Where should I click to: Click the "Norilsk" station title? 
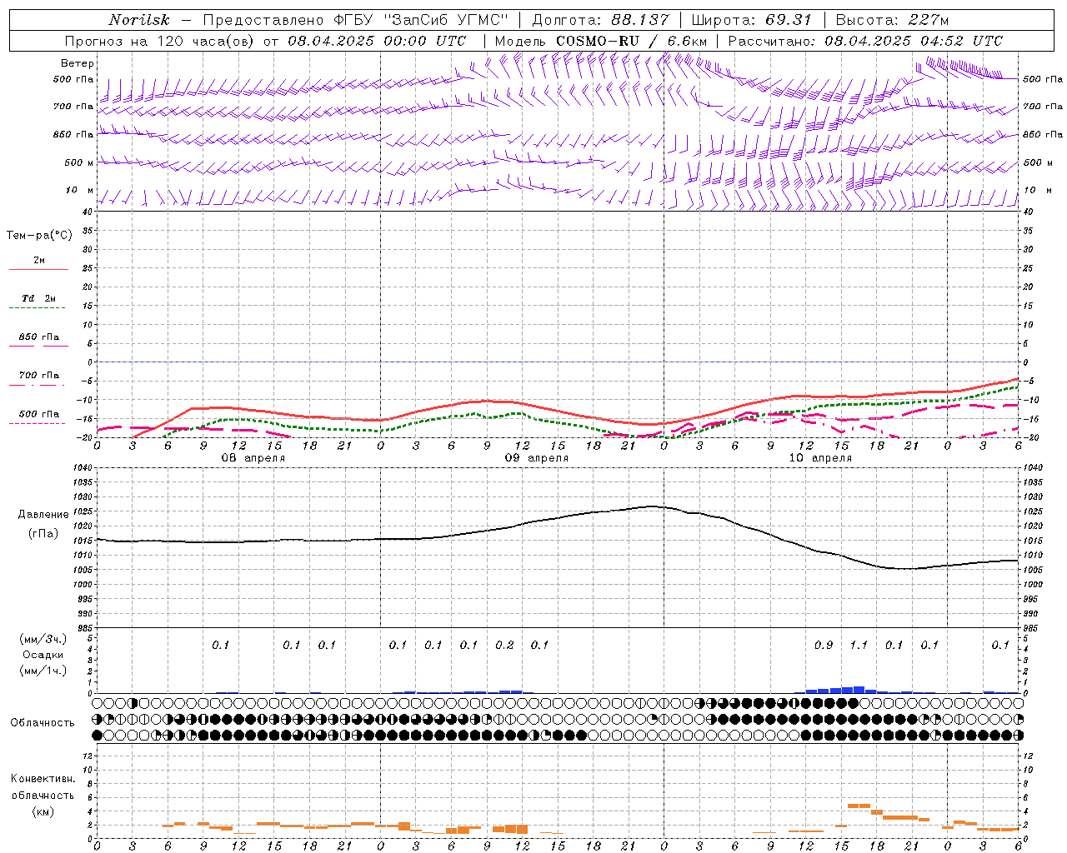pos(139,20)
